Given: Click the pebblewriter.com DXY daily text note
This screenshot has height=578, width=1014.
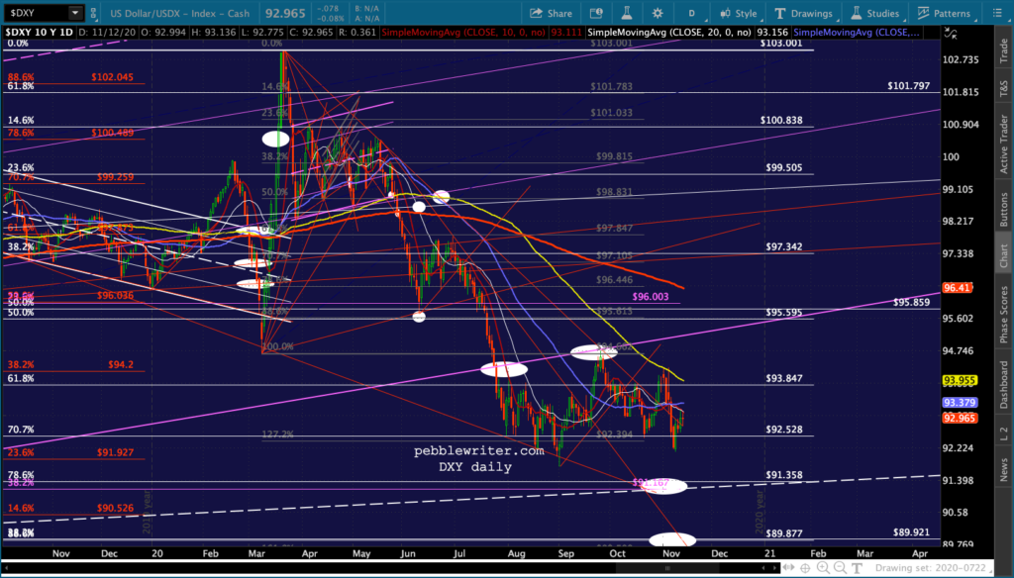Looking at the screenshot, I should click(x=478, y=459).
